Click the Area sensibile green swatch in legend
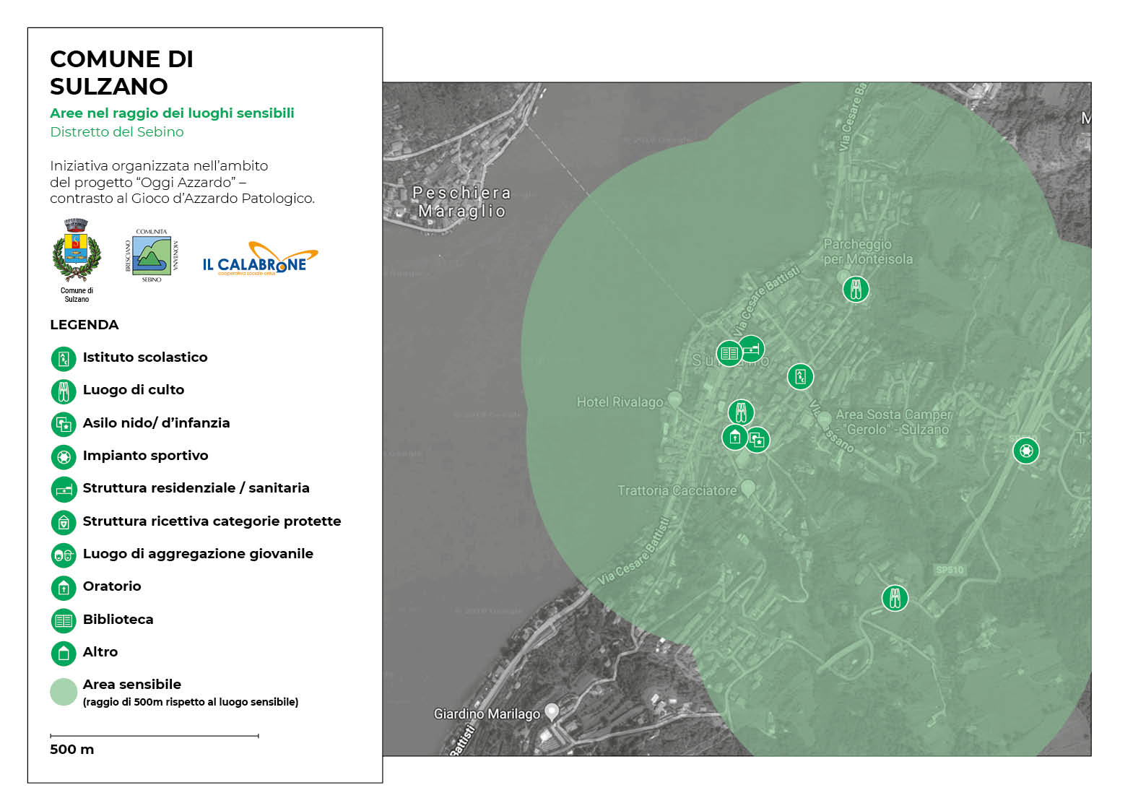Image resolution: width=1146 pixels, height=811 pixels. (x=64, y=692)
